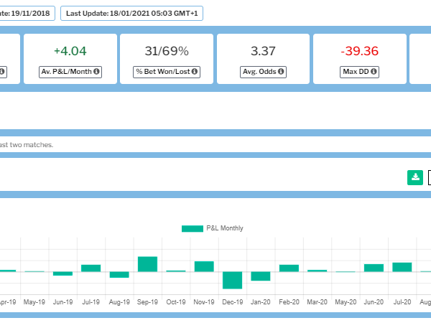Select the Jun-19 negative bar
Image resolution: width=431 pixels, height=323 pixels.
pyautogui.click(x=62, y=273)
